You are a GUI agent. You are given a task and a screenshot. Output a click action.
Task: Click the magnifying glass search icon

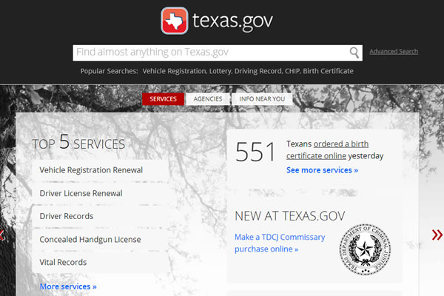[x=354, y=53]
